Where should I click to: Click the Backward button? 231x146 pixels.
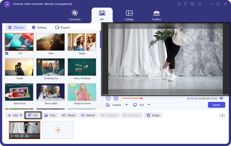point(132,115)
